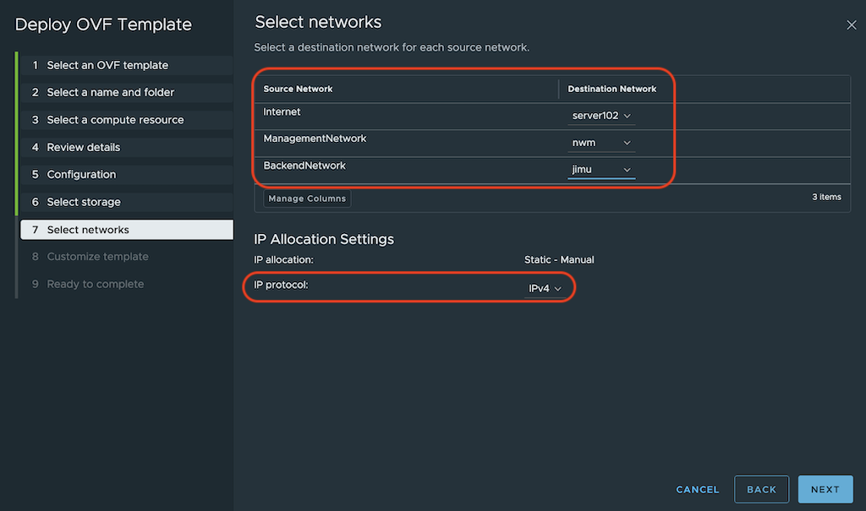Image resolution: width=866 pixels, height=511 pixels.
Task: Click the Source Network column header
Action: point(299,89)
